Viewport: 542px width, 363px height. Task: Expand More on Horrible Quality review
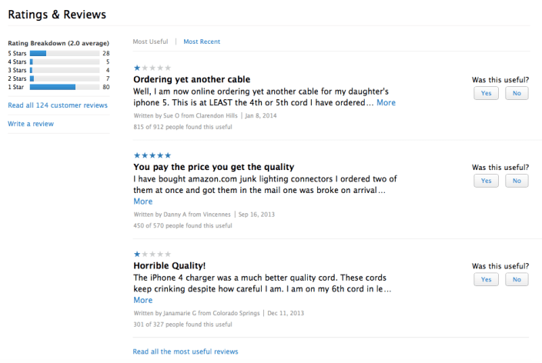click(x=143, y=300)
